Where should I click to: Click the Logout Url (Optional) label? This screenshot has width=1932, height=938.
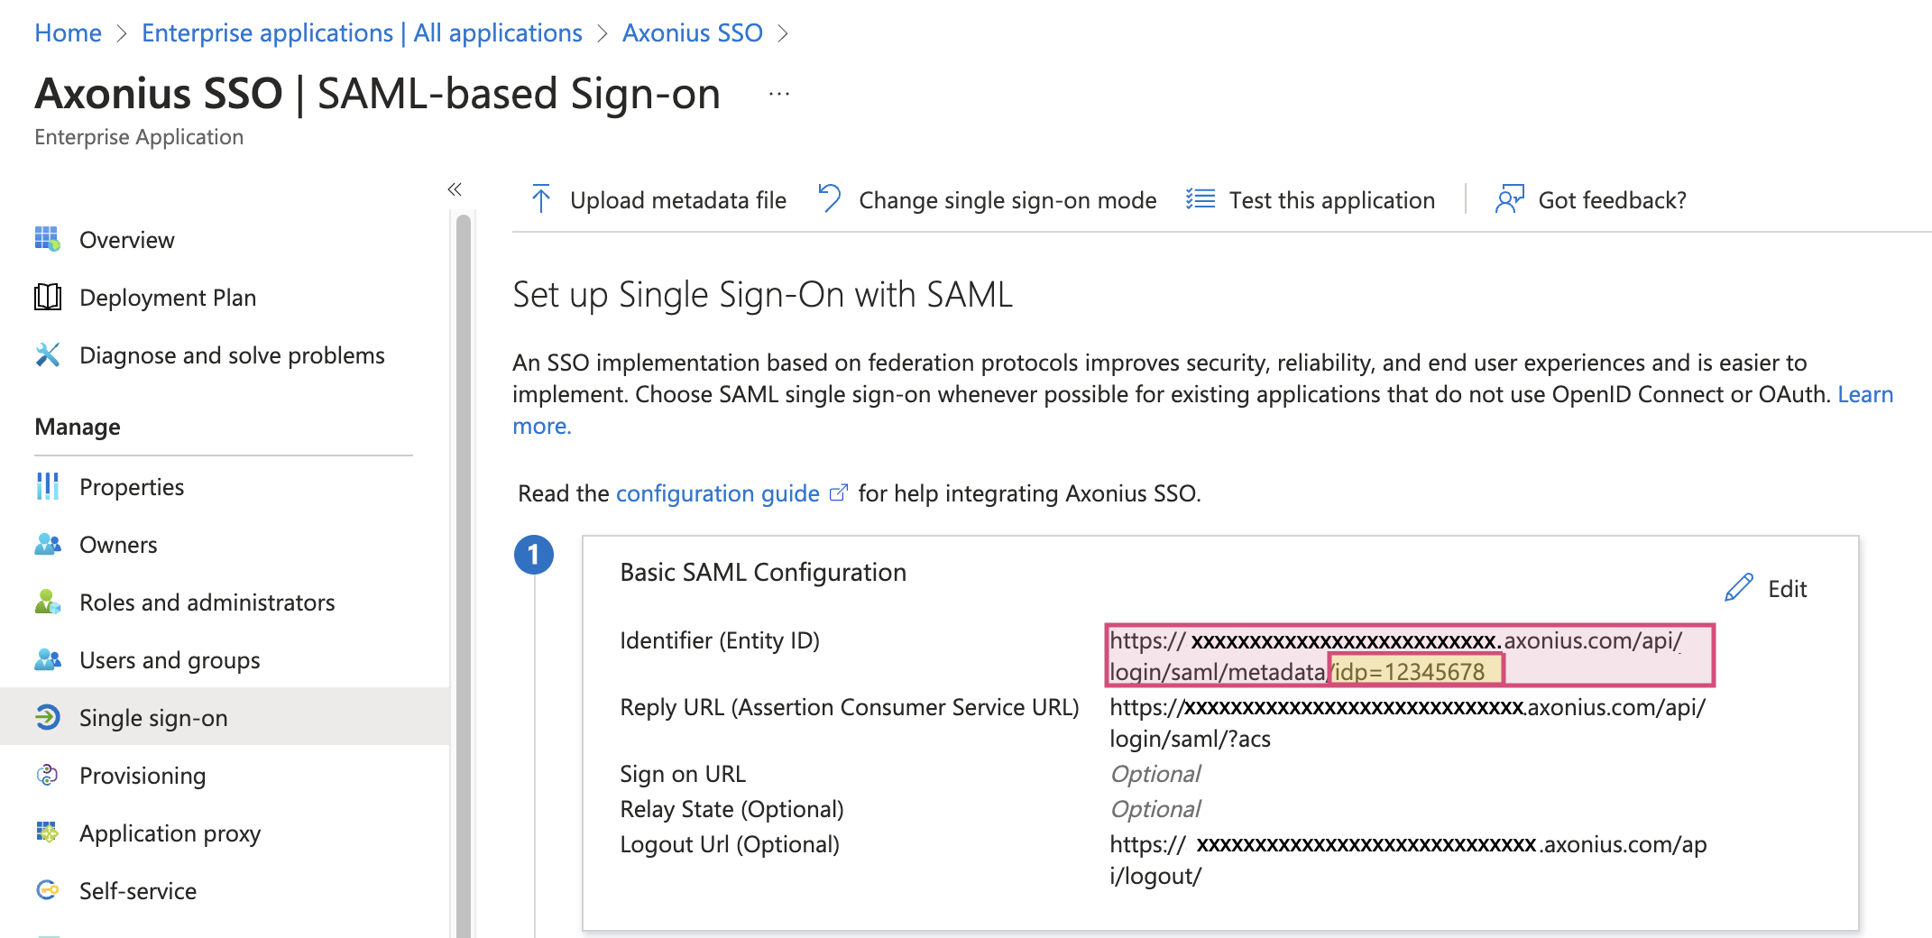730,844
